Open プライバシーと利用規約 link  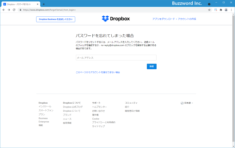click(104, 122)
